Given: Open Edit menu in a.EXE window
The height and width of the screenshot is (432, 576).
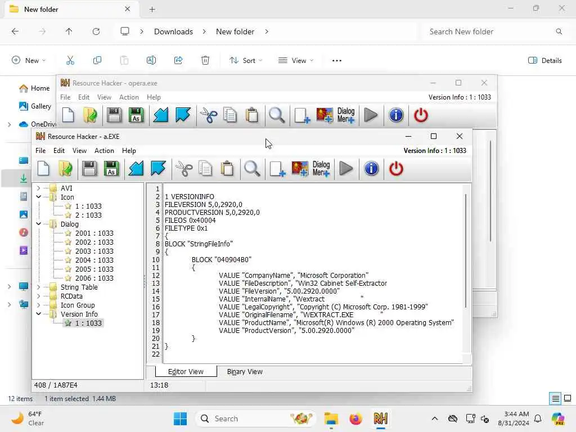Looking at the screenshot, I should click(58, 151).
